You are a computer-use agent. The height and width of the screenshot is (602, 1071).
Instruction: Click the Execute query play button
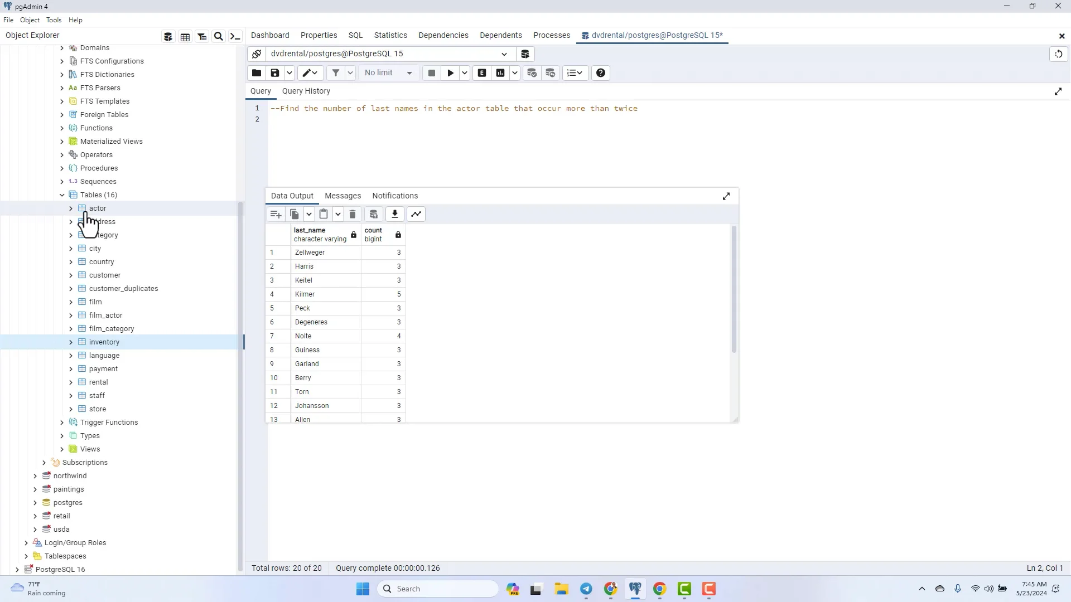pos(450,73)
